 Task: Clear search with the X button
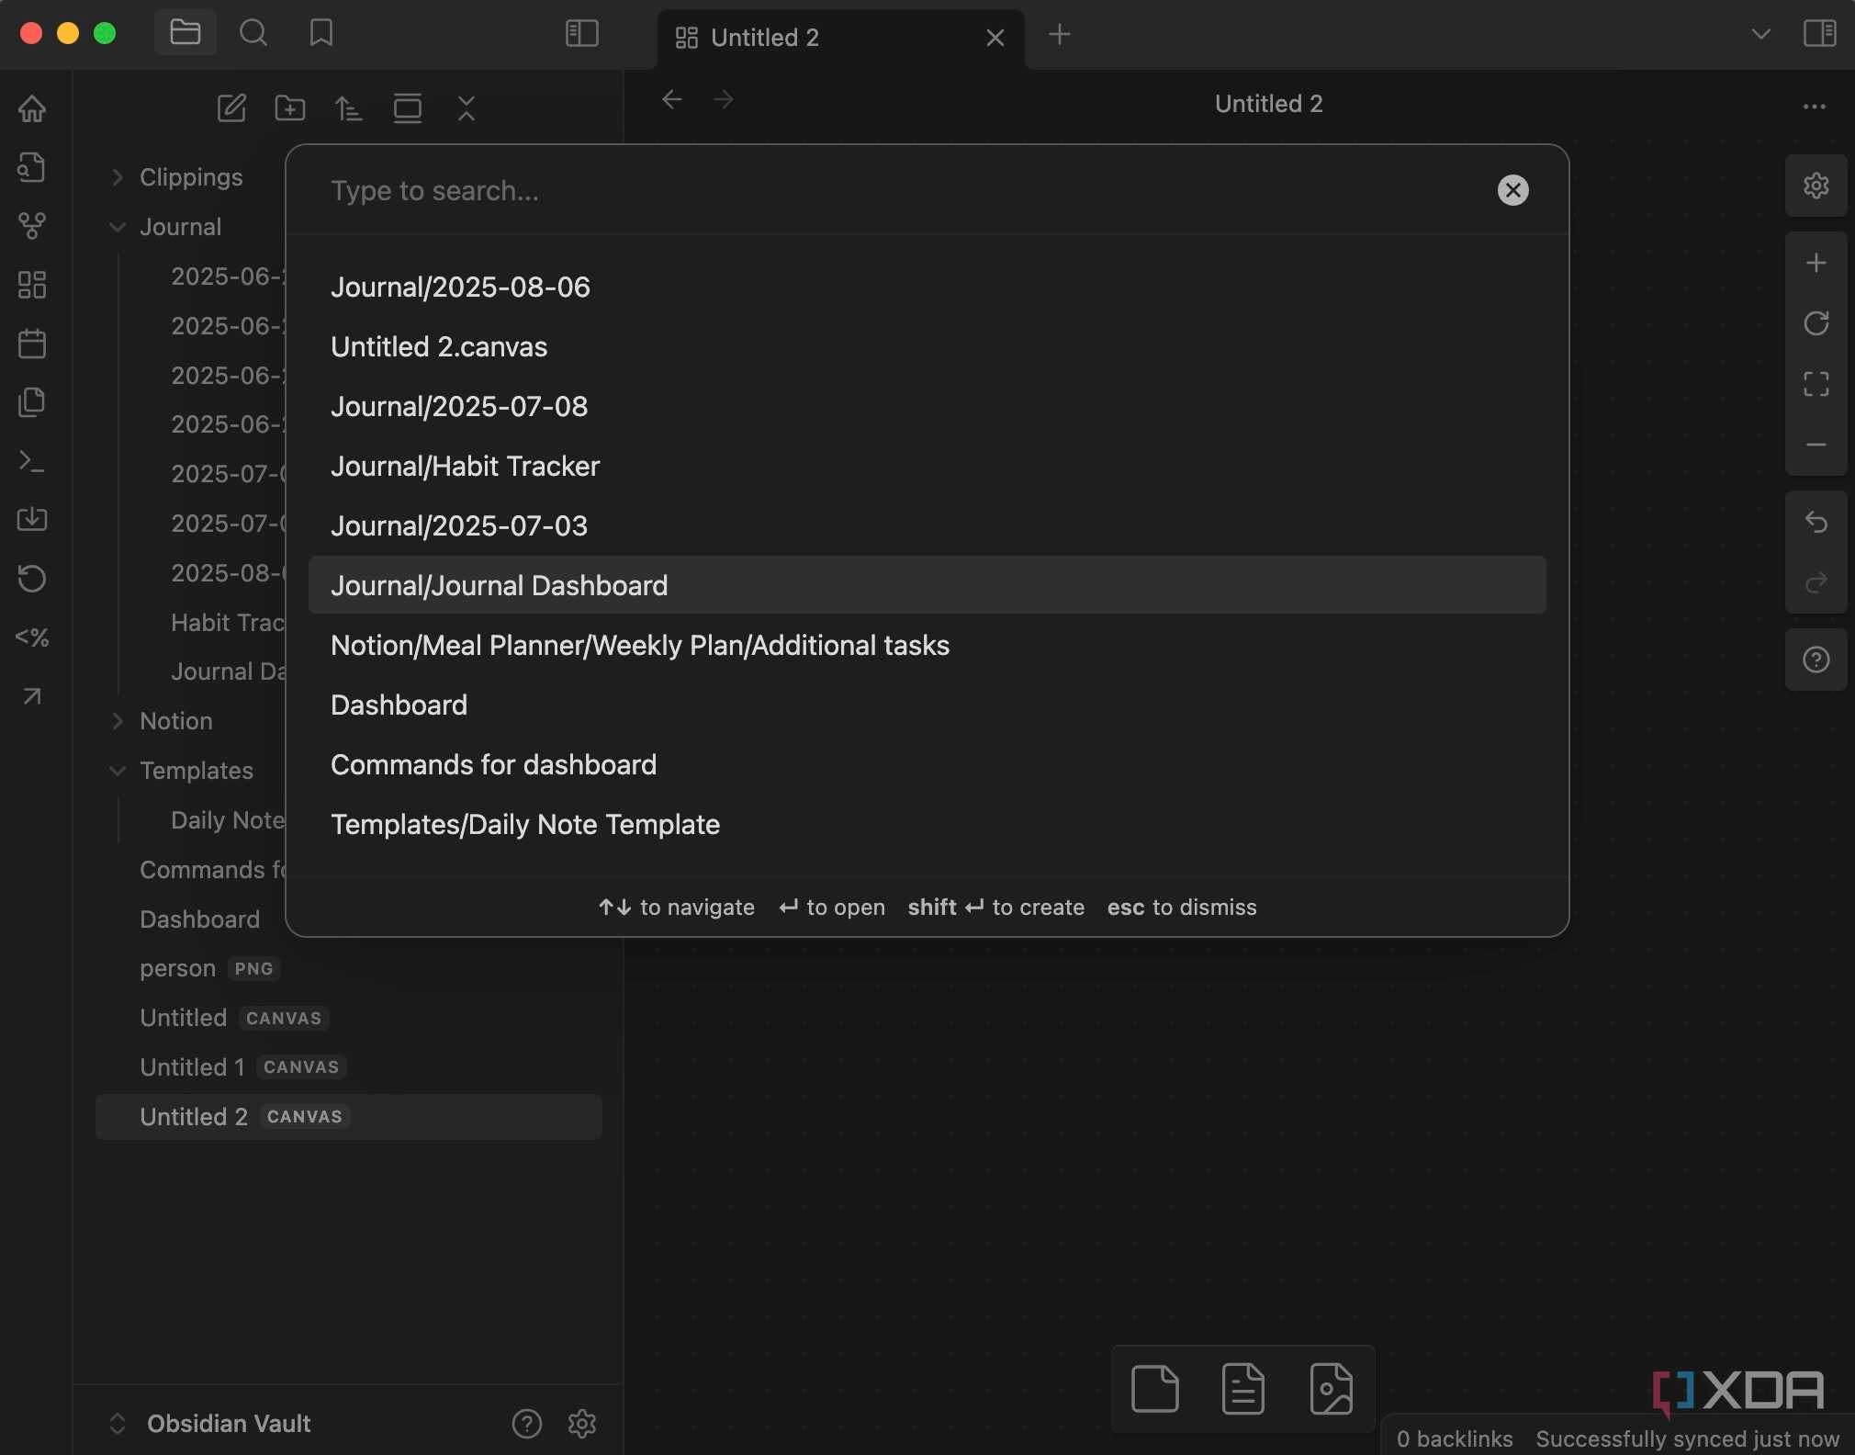(x=1512, y=190)
